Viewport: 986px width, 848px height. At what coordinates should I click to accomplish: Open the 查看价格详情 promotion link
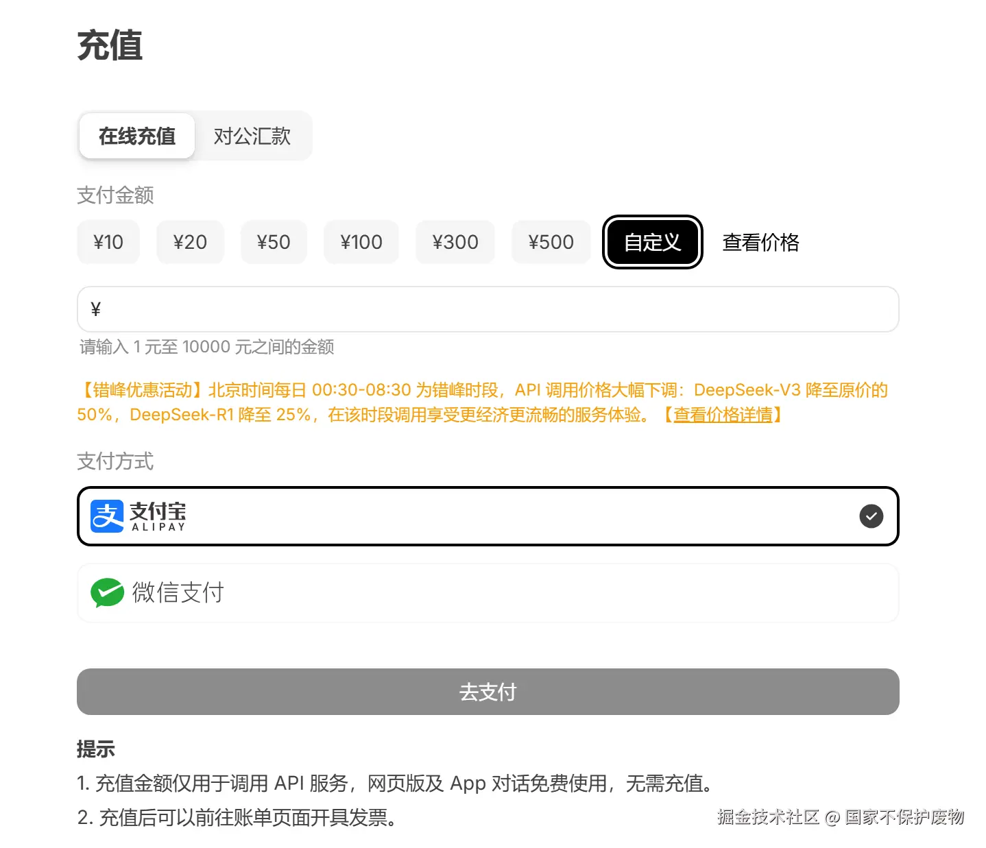pos(723,415)
